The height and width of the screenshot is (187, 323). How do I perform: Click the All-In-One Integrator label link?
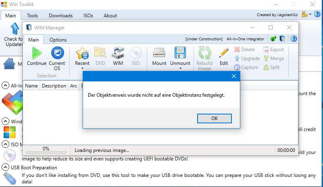point(245,39)
